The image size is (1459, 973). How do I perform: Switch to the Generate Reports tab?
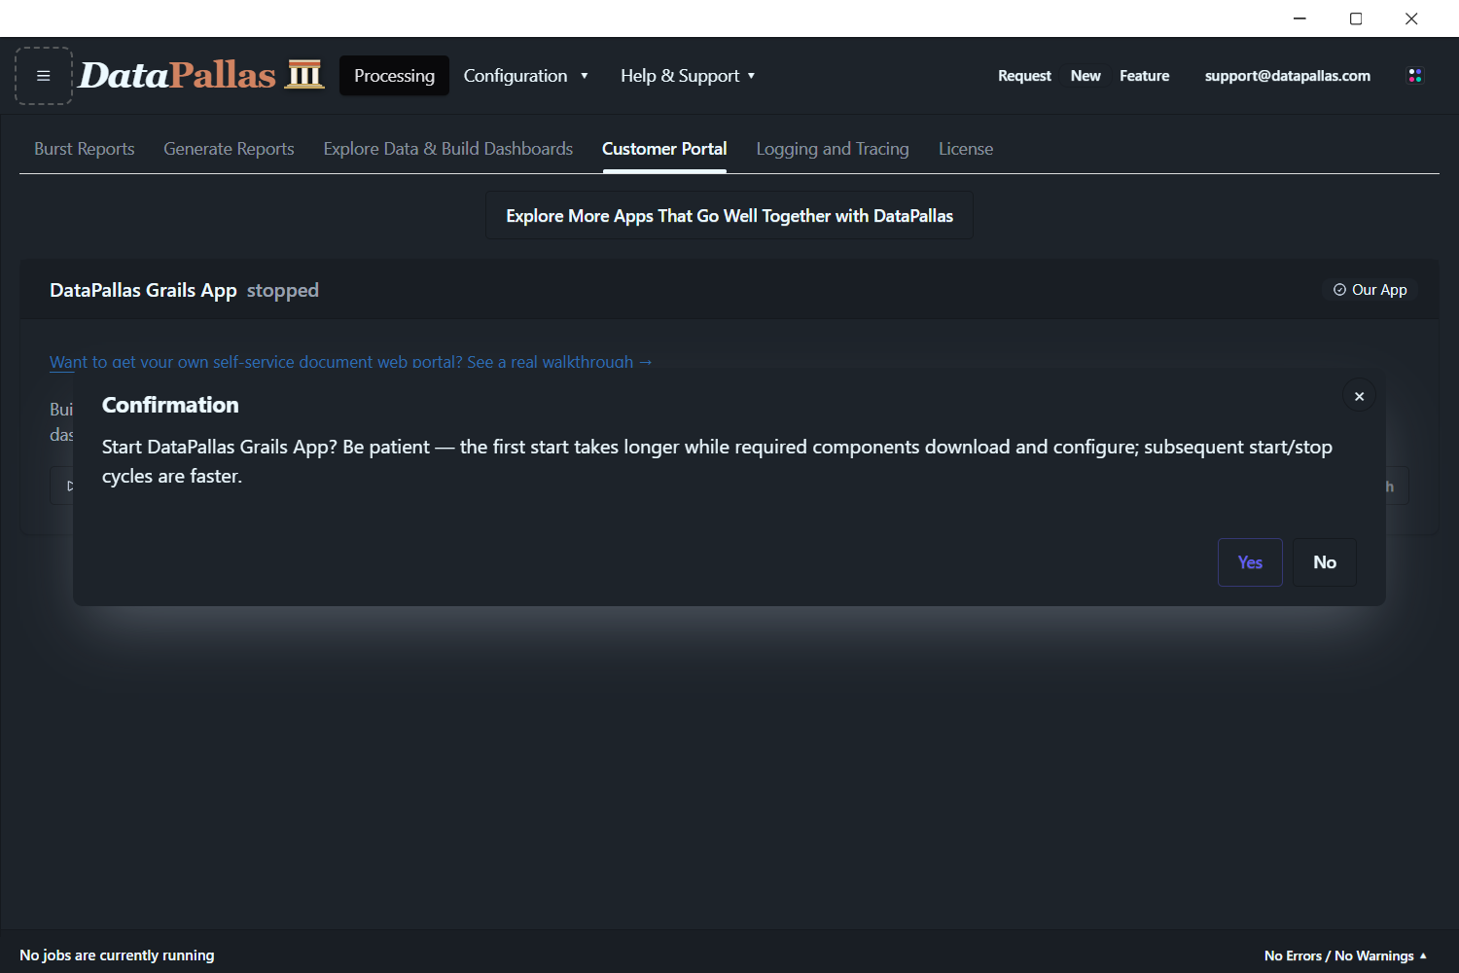point(229,149)
